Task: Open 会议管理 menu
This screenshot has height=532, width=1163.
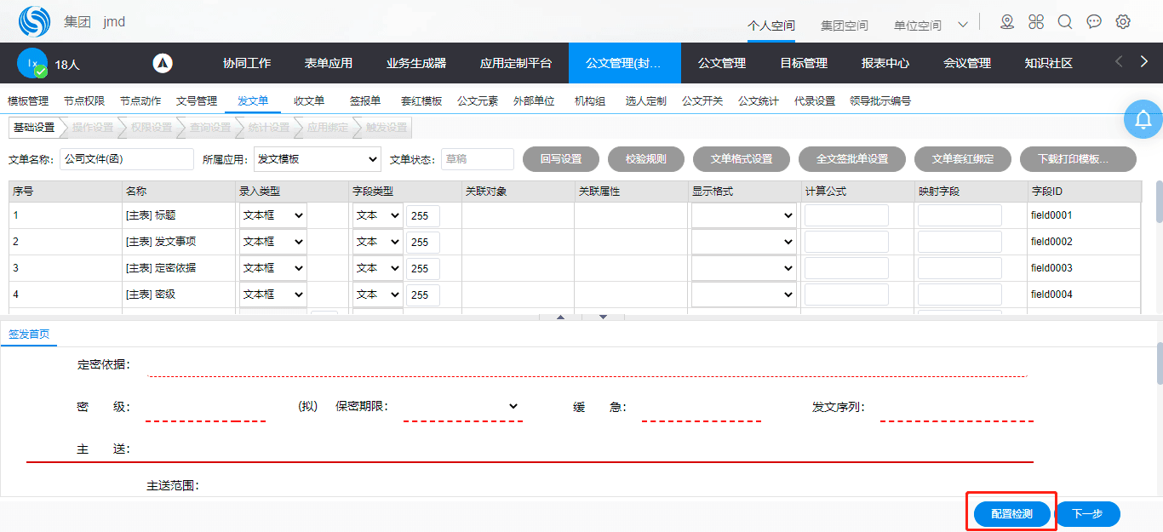Action: click(967, 63)
